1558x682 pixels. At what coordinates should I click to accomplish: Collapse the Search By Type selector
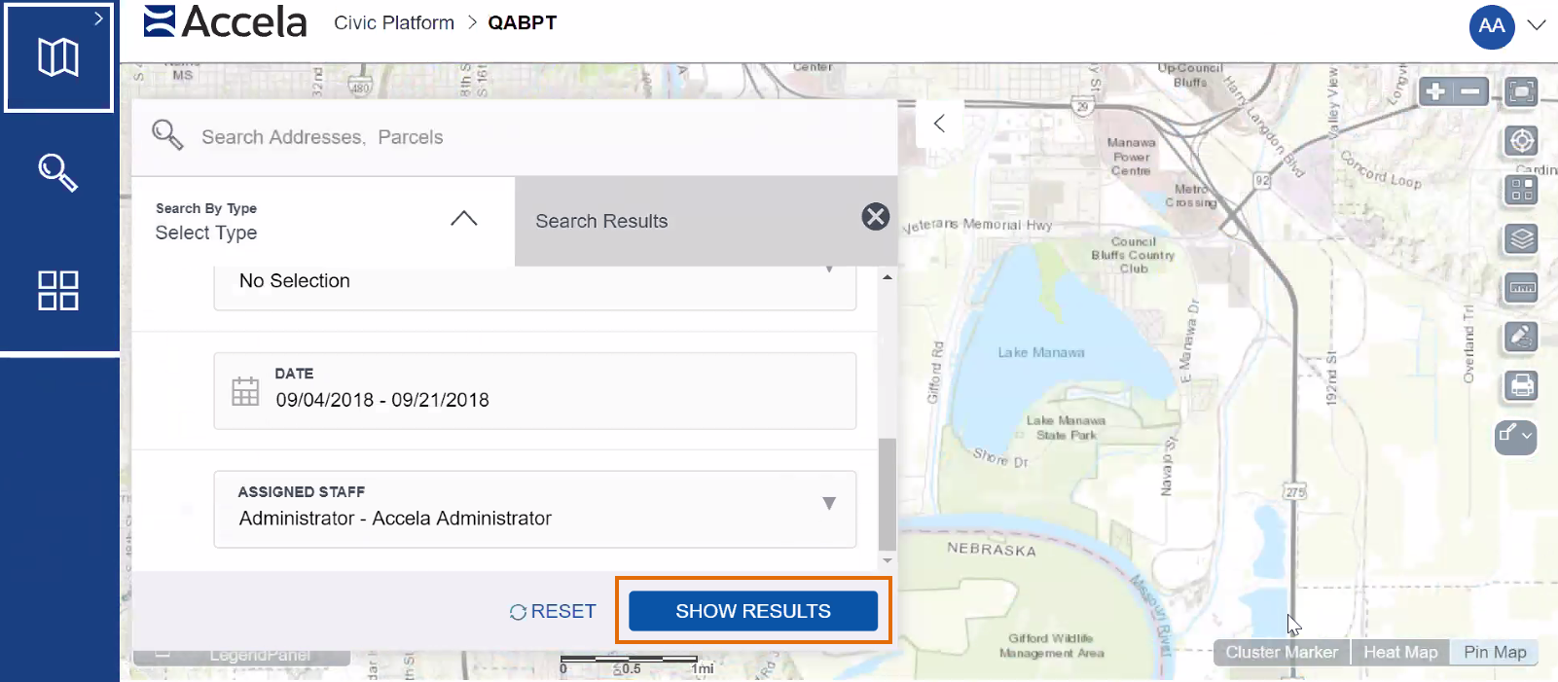[463, 219]
